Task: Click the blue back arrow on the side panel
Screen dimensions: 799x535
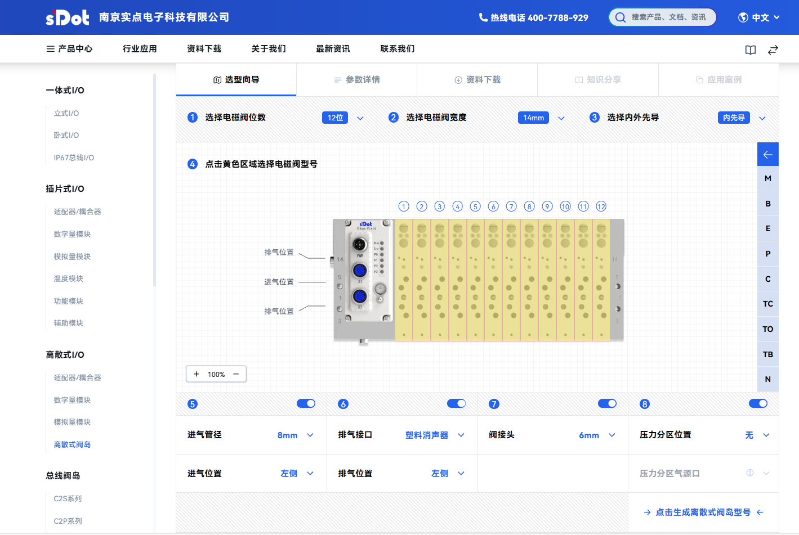Action: pyautogui.click(x=767, y=155)
